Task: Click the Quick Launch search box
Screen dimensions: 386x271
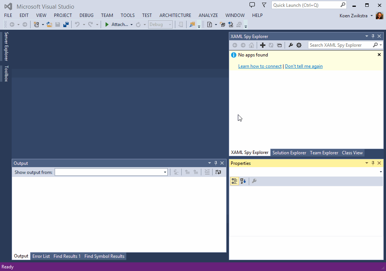Action: (x=309, y=5)
